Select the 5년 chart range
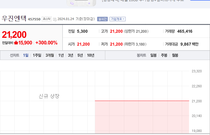This screenshot has height=135, width=210. pyautogui.click(x=80, y=55)
